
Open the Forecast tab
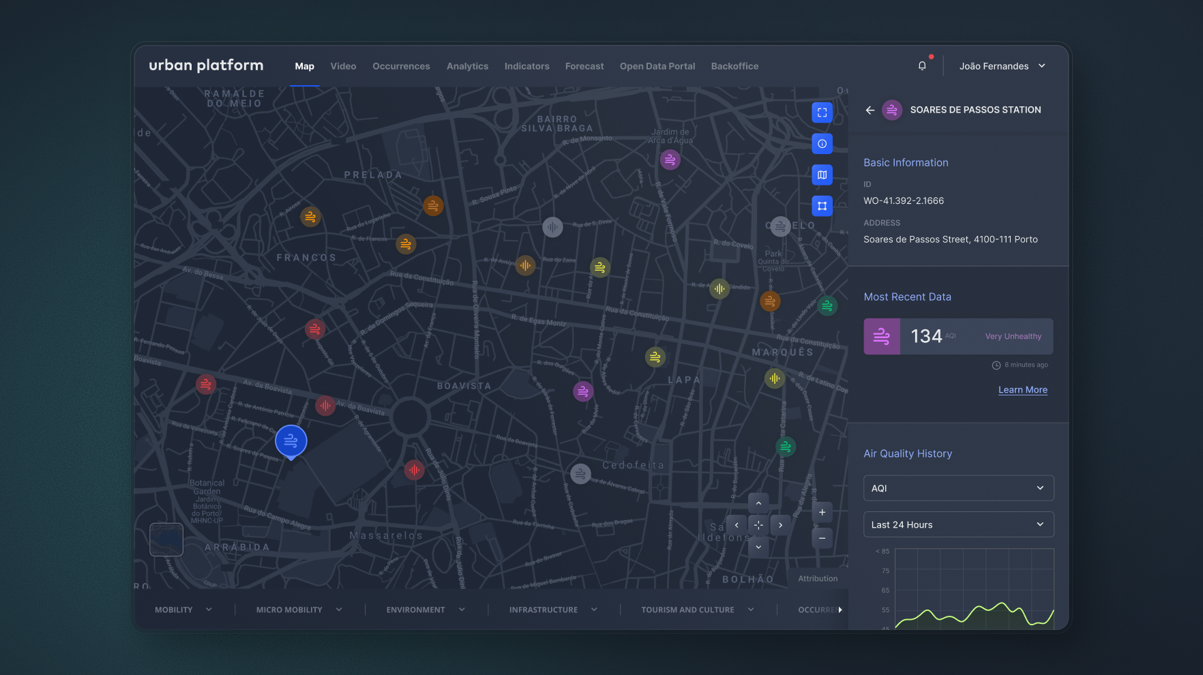pyautogui.click(x=584, y=66)
